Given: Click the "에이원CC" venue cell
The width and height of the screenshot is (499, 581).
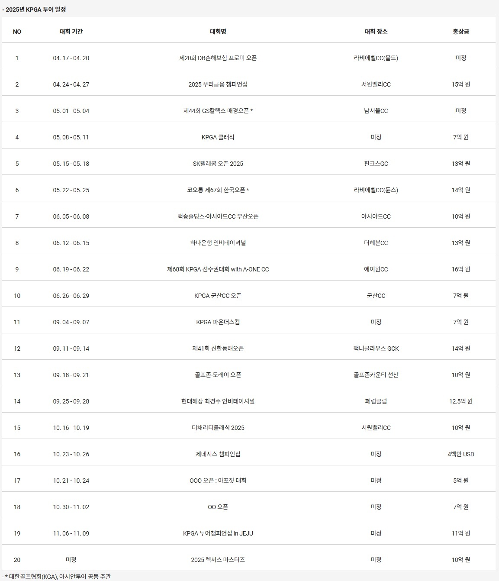Looking at the screenshot, I should coord(376,269).
